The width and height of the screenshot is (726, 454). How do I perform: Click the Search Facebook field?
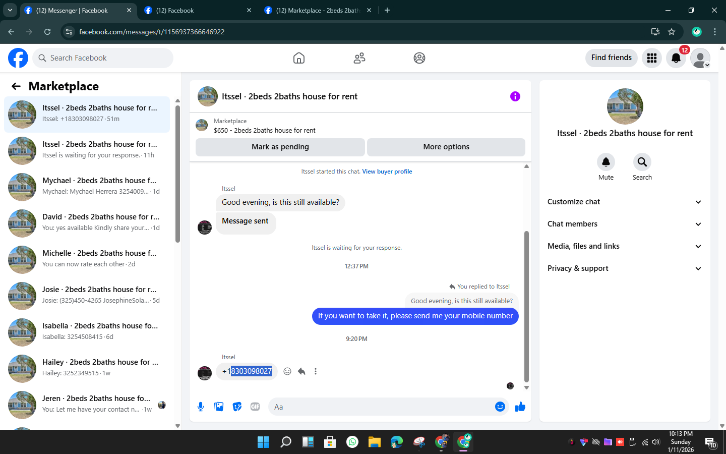[x=103, y=58]
